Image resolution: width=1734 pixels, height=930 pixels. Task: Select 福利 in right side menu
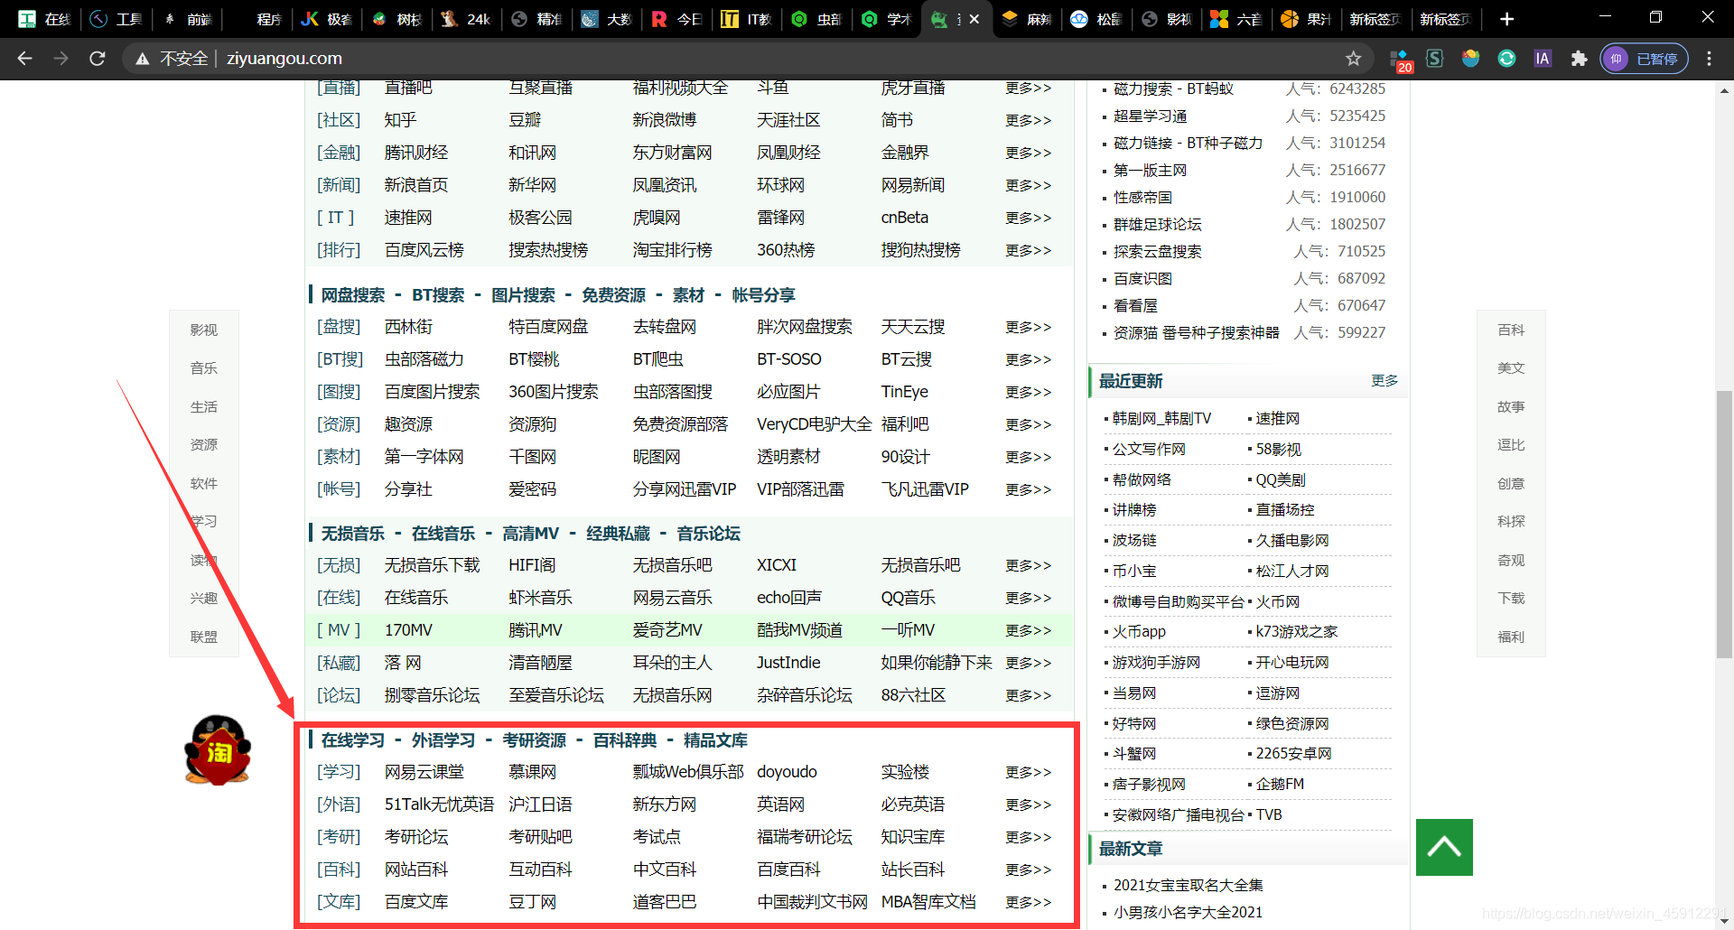(1511, 637)
